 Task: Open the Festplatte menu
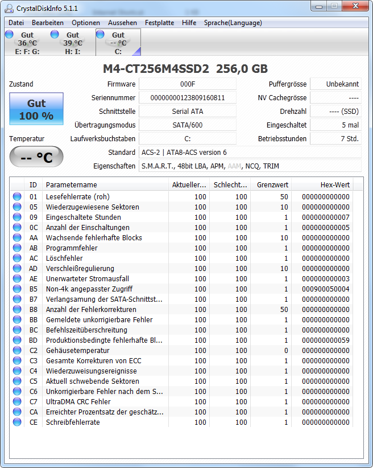(160, 23)
